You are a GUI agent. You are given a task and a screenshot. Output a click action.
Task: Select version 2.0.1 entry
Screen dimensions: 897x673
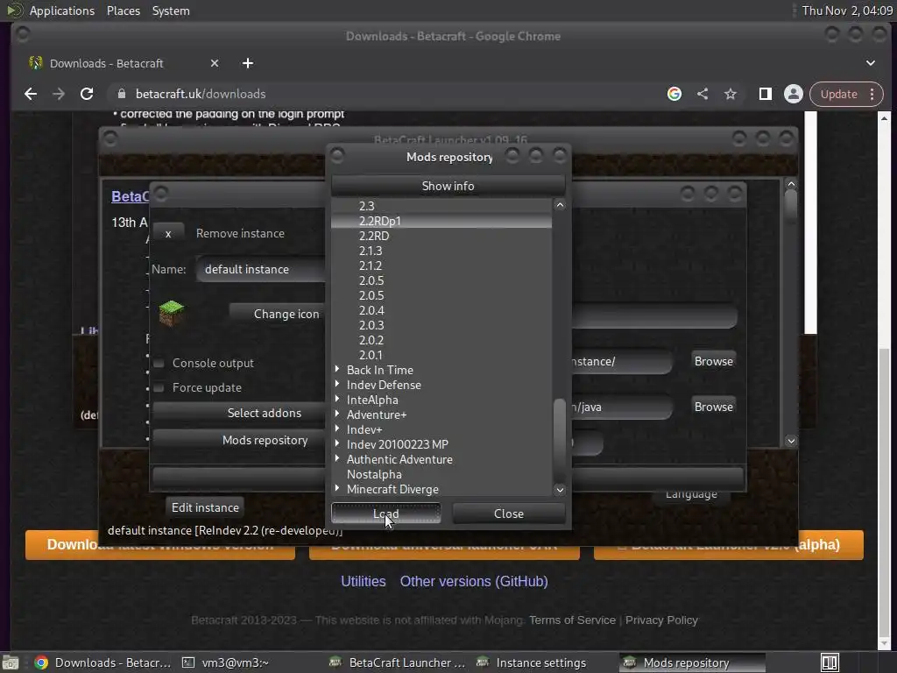371,355
